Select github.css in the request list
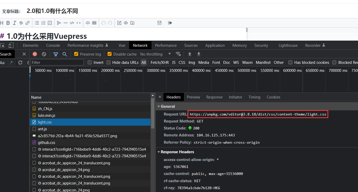Viewport: 358px width, 192px height. coord(47,142)
